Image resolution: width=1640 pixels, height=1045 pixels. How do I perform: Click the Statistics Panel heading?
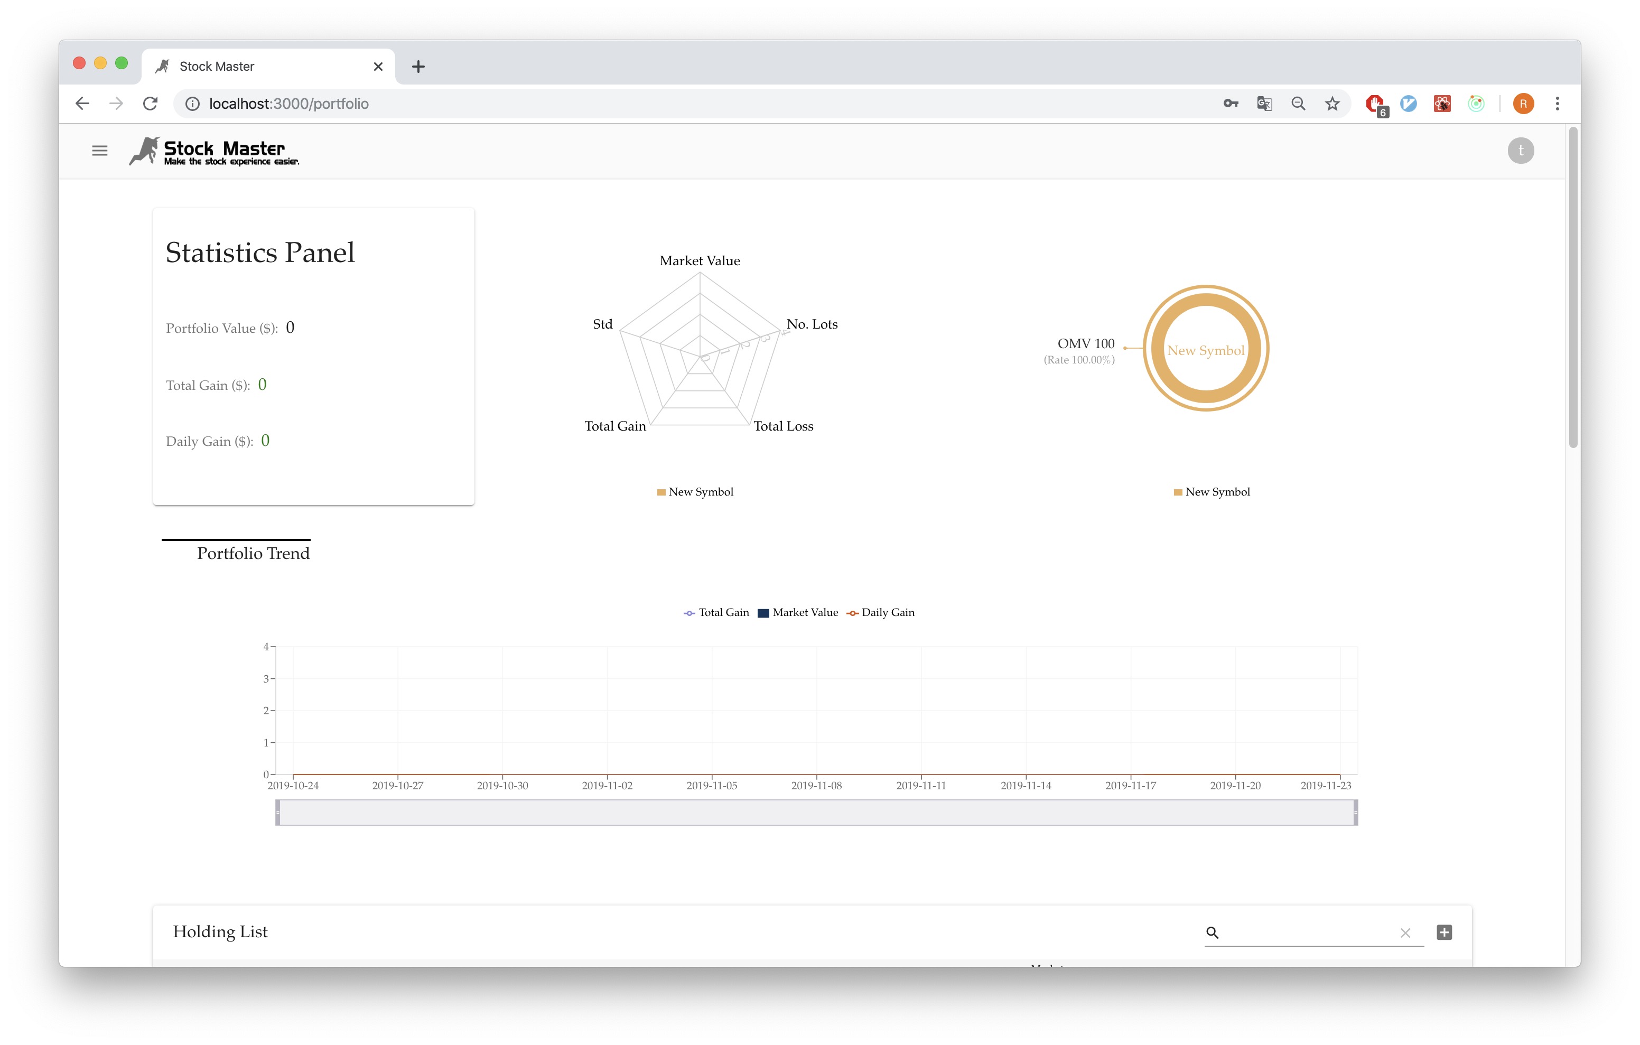(x=260, y=253)
